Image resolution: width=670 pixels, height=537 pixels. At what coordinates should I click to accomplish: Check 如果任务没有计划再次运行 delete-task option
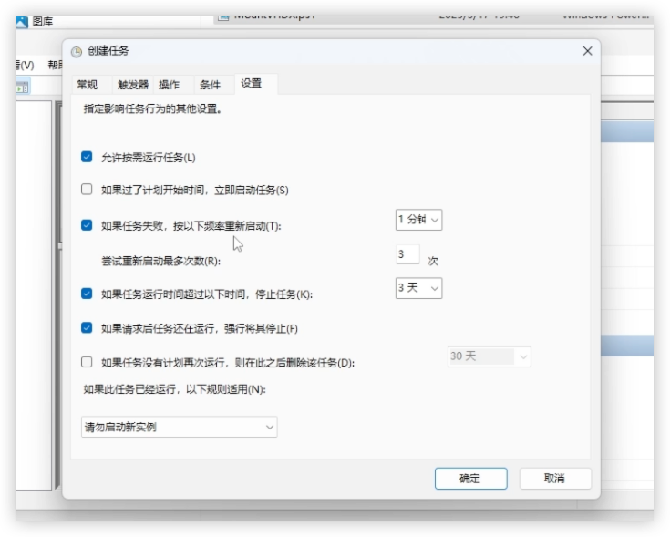click(87, 361)
